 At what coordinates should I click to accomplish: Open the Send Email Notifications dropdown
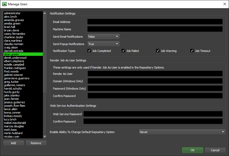click(x=104, y=36)
